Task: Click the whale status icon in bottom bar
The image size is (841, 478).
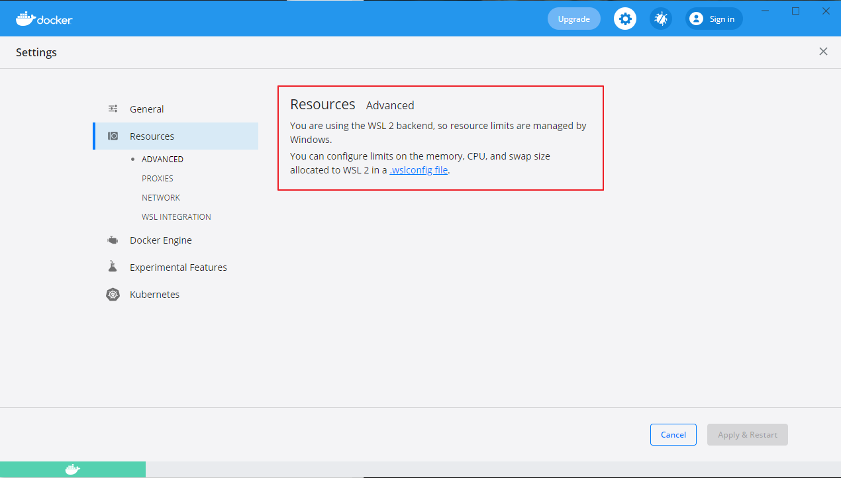Action: click(x=73, y=469)
